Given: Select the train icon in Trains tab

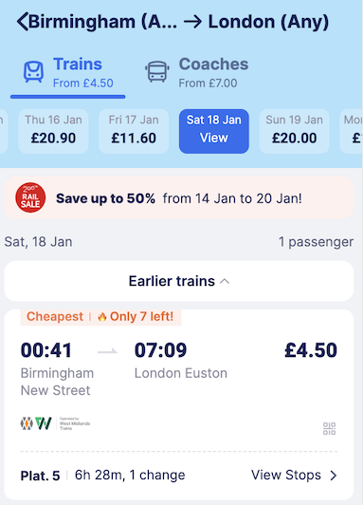Looking at the screenshot, I should 33,72.
